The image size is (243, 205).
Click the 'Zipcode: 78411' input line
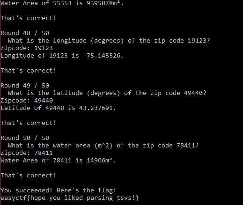click(x=27, y=153)
